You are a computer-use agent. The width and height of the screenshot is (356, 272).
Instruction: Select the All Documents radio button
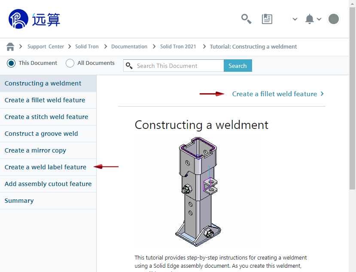tap(70, 63)
